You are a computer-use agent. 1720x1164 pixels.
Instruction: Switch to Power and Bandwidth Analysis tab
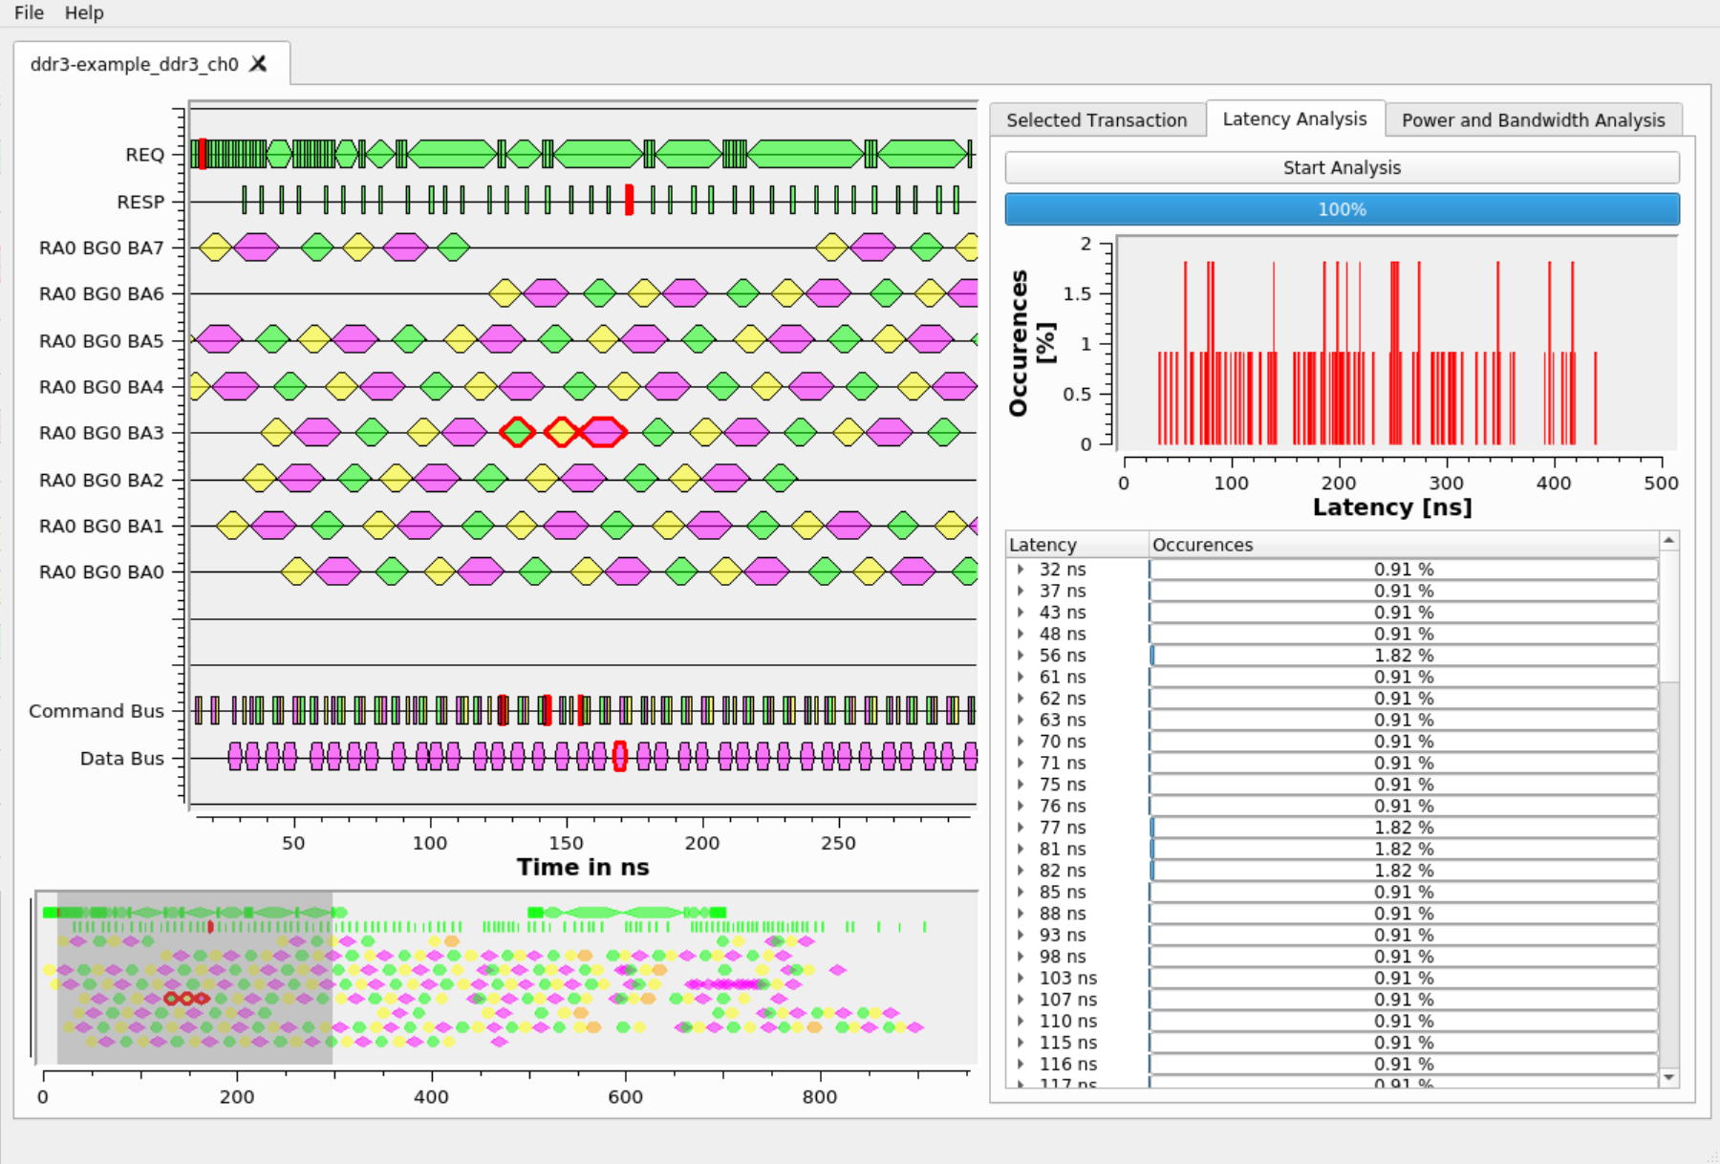tap(1533, 120)
